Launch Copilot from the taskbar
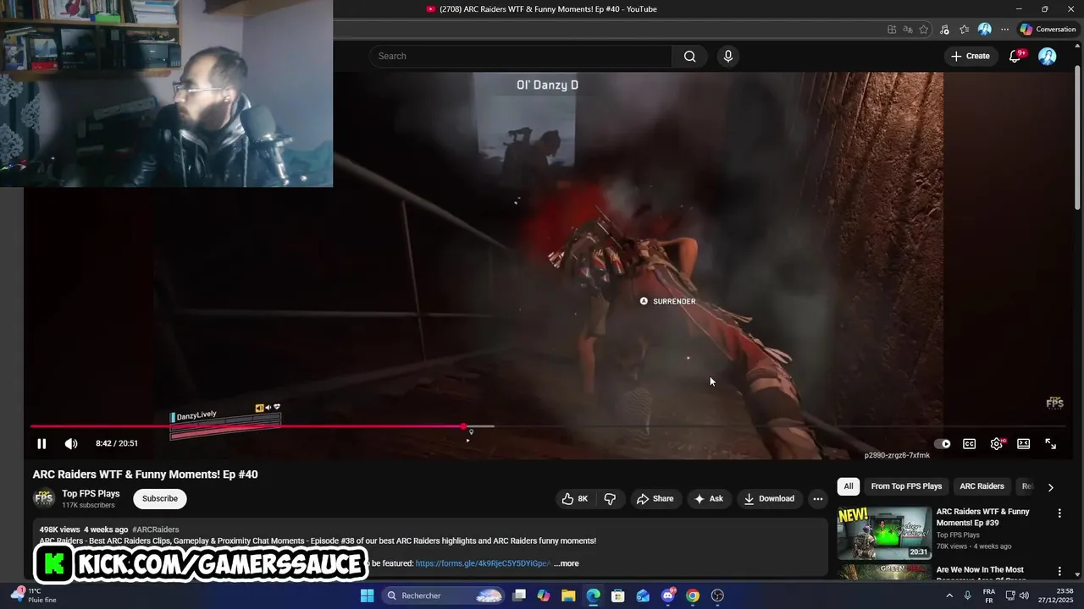 tap(544, 595)
